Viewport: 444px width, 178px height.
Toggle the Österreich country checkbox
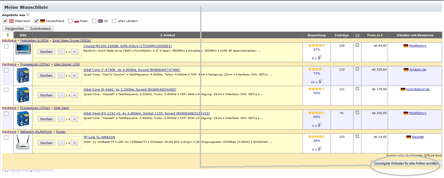[x=5, y=21]
